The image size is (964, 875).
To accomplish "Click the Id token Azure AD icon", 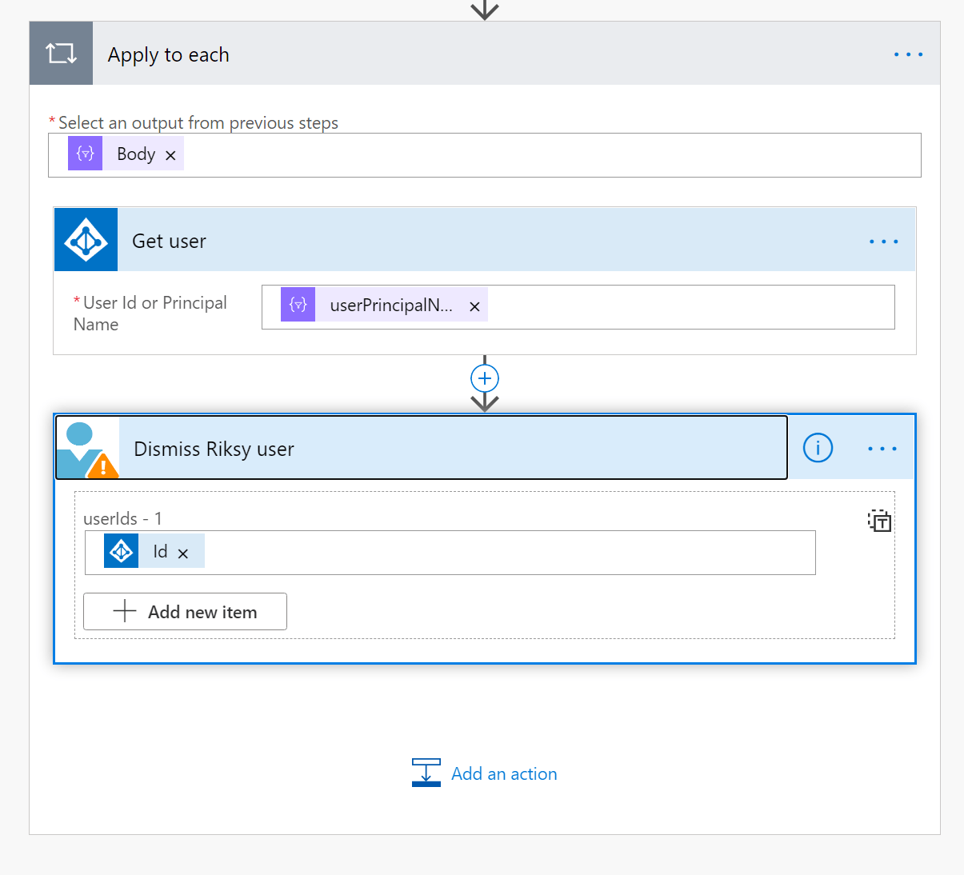I will click(x=121, y=551).
